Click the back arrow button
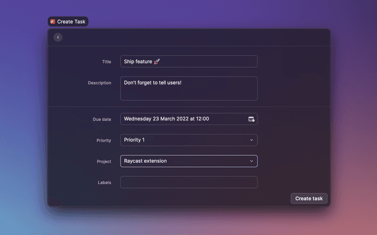Image resolution: width=377 pixels, height=235 pixels. coord(58,38)
